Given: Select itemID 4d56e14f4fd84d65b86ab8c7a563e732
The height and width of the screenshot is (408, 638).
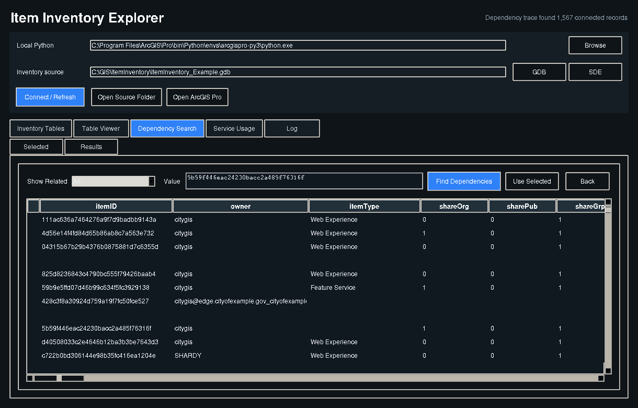Looking at the screenshot, I should [98, 233].
